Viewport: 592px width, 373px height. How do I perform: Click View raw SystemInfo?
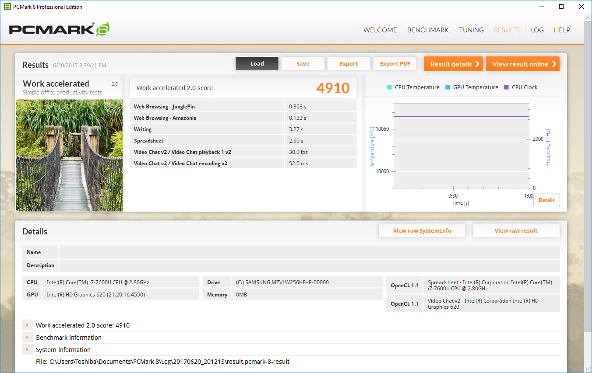tap(422, 231)
